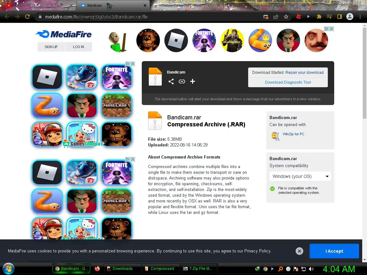Open the Compressed taskbar window
The image size is (367, 275).
coord(160,268)
